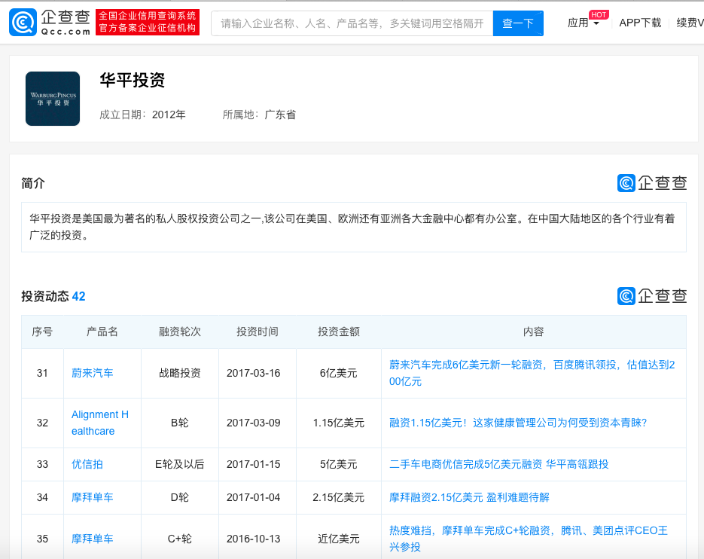Click the 投资金额 column header
704x559 pixels.
[339, 331]
